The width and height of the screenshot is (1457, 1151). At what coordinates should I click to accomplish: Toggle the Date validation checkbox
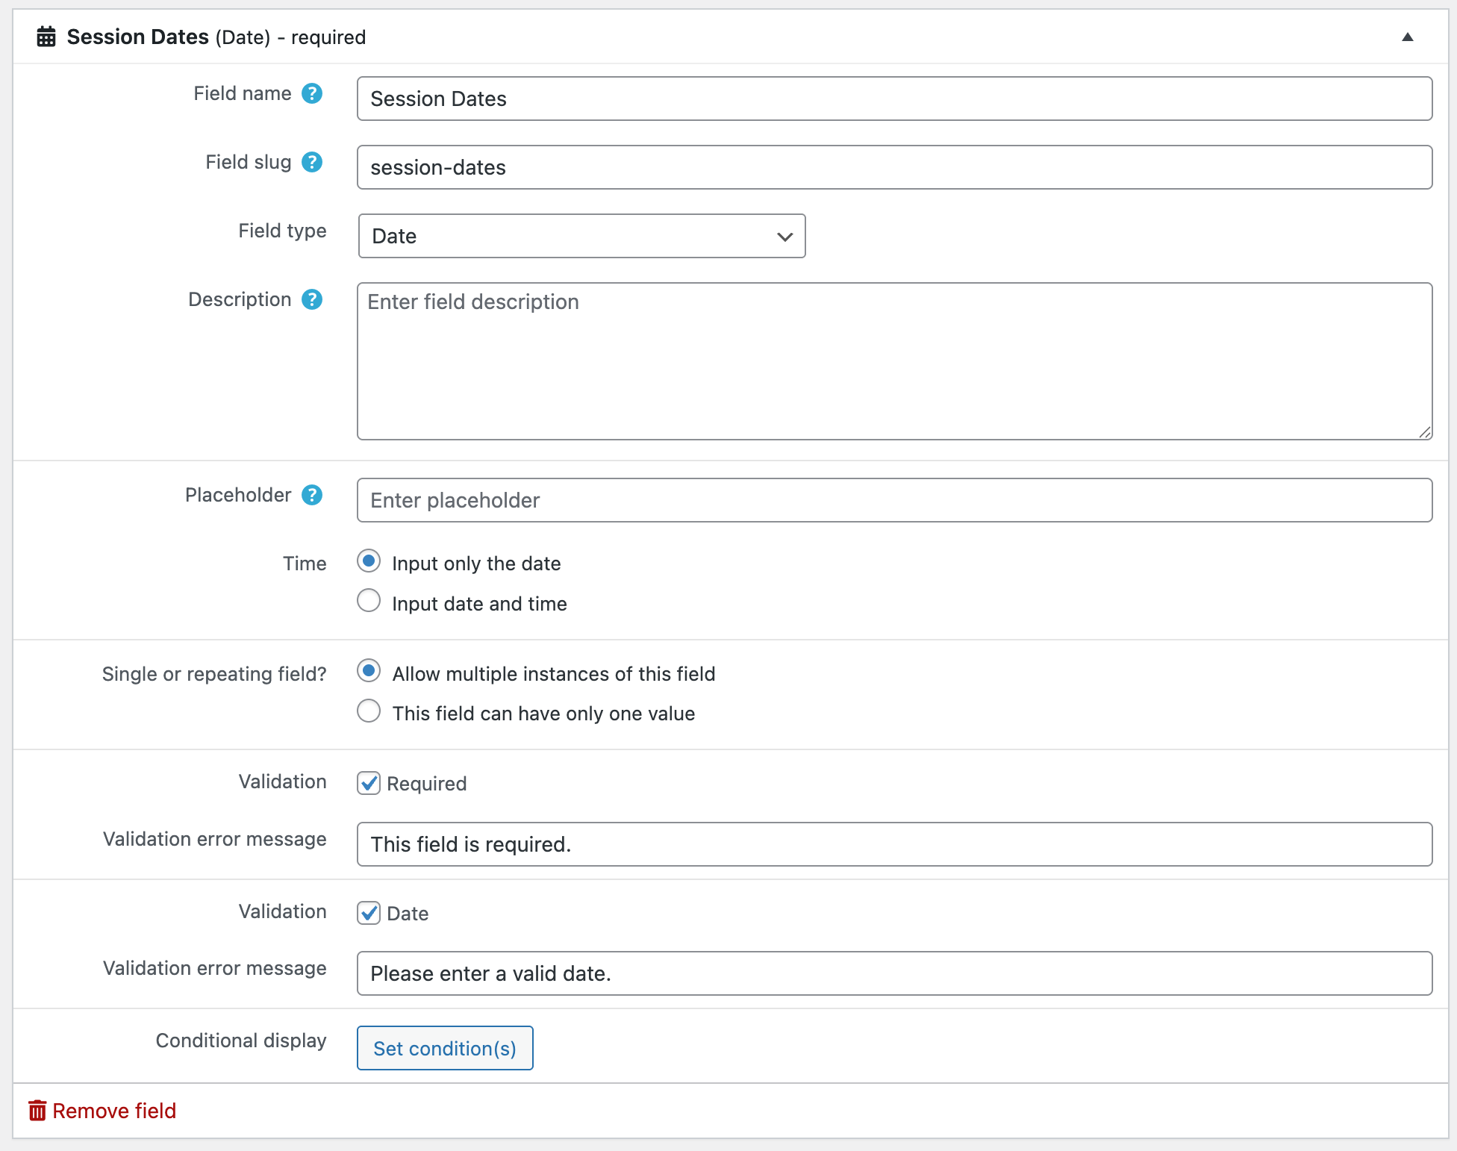(369, 913)
